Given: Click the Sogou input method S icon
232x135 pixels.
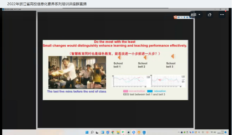Looking at the screenshot, I should (x=175, y=17).
